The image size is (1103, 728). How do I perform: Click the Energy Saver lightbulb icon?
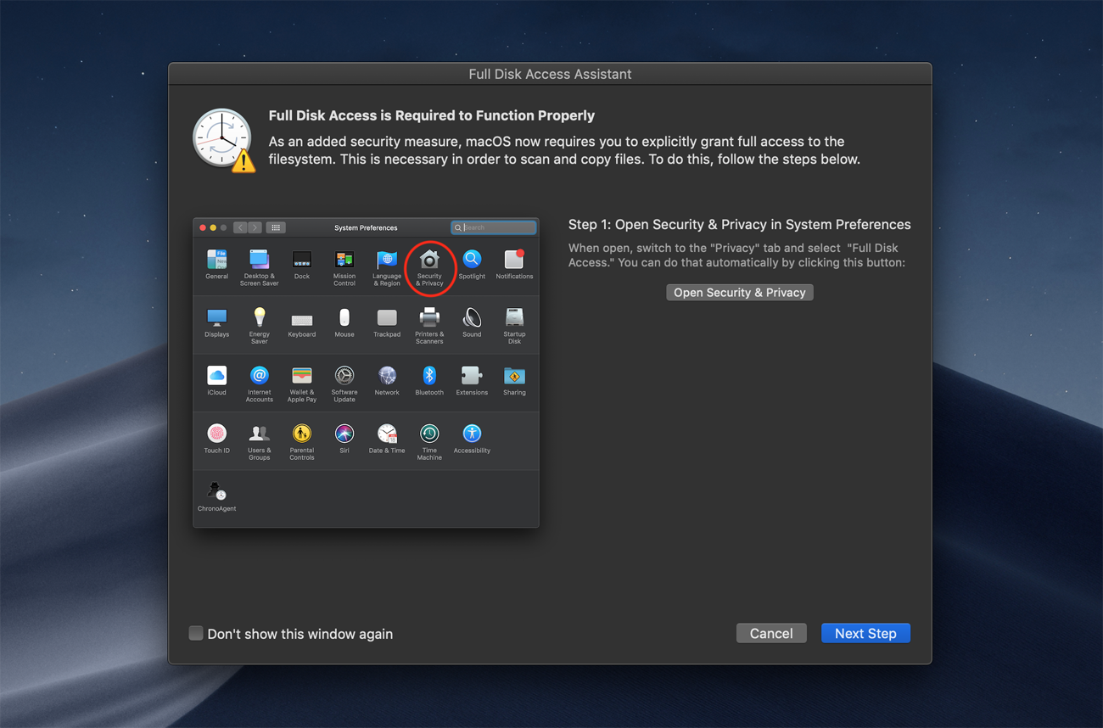(259, 317)
